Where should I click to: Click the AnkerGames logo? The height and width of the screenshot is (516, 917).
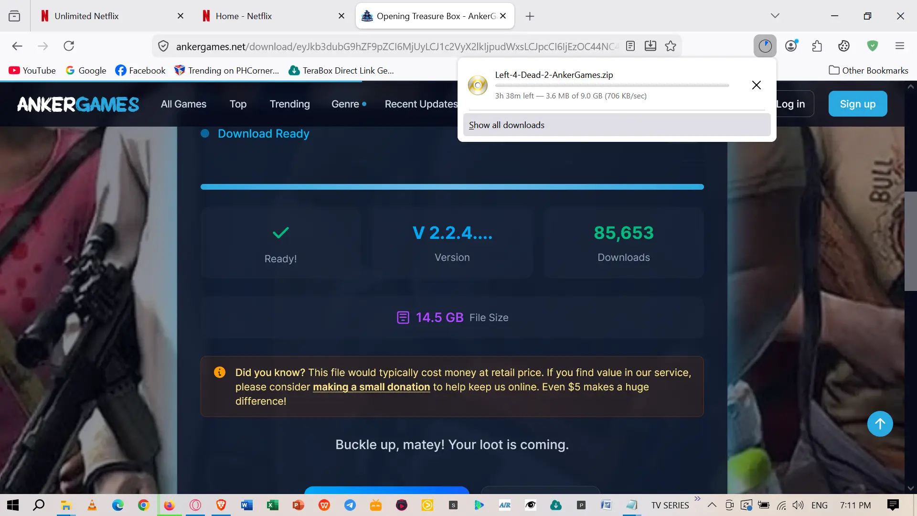click(x=78, y=104)
